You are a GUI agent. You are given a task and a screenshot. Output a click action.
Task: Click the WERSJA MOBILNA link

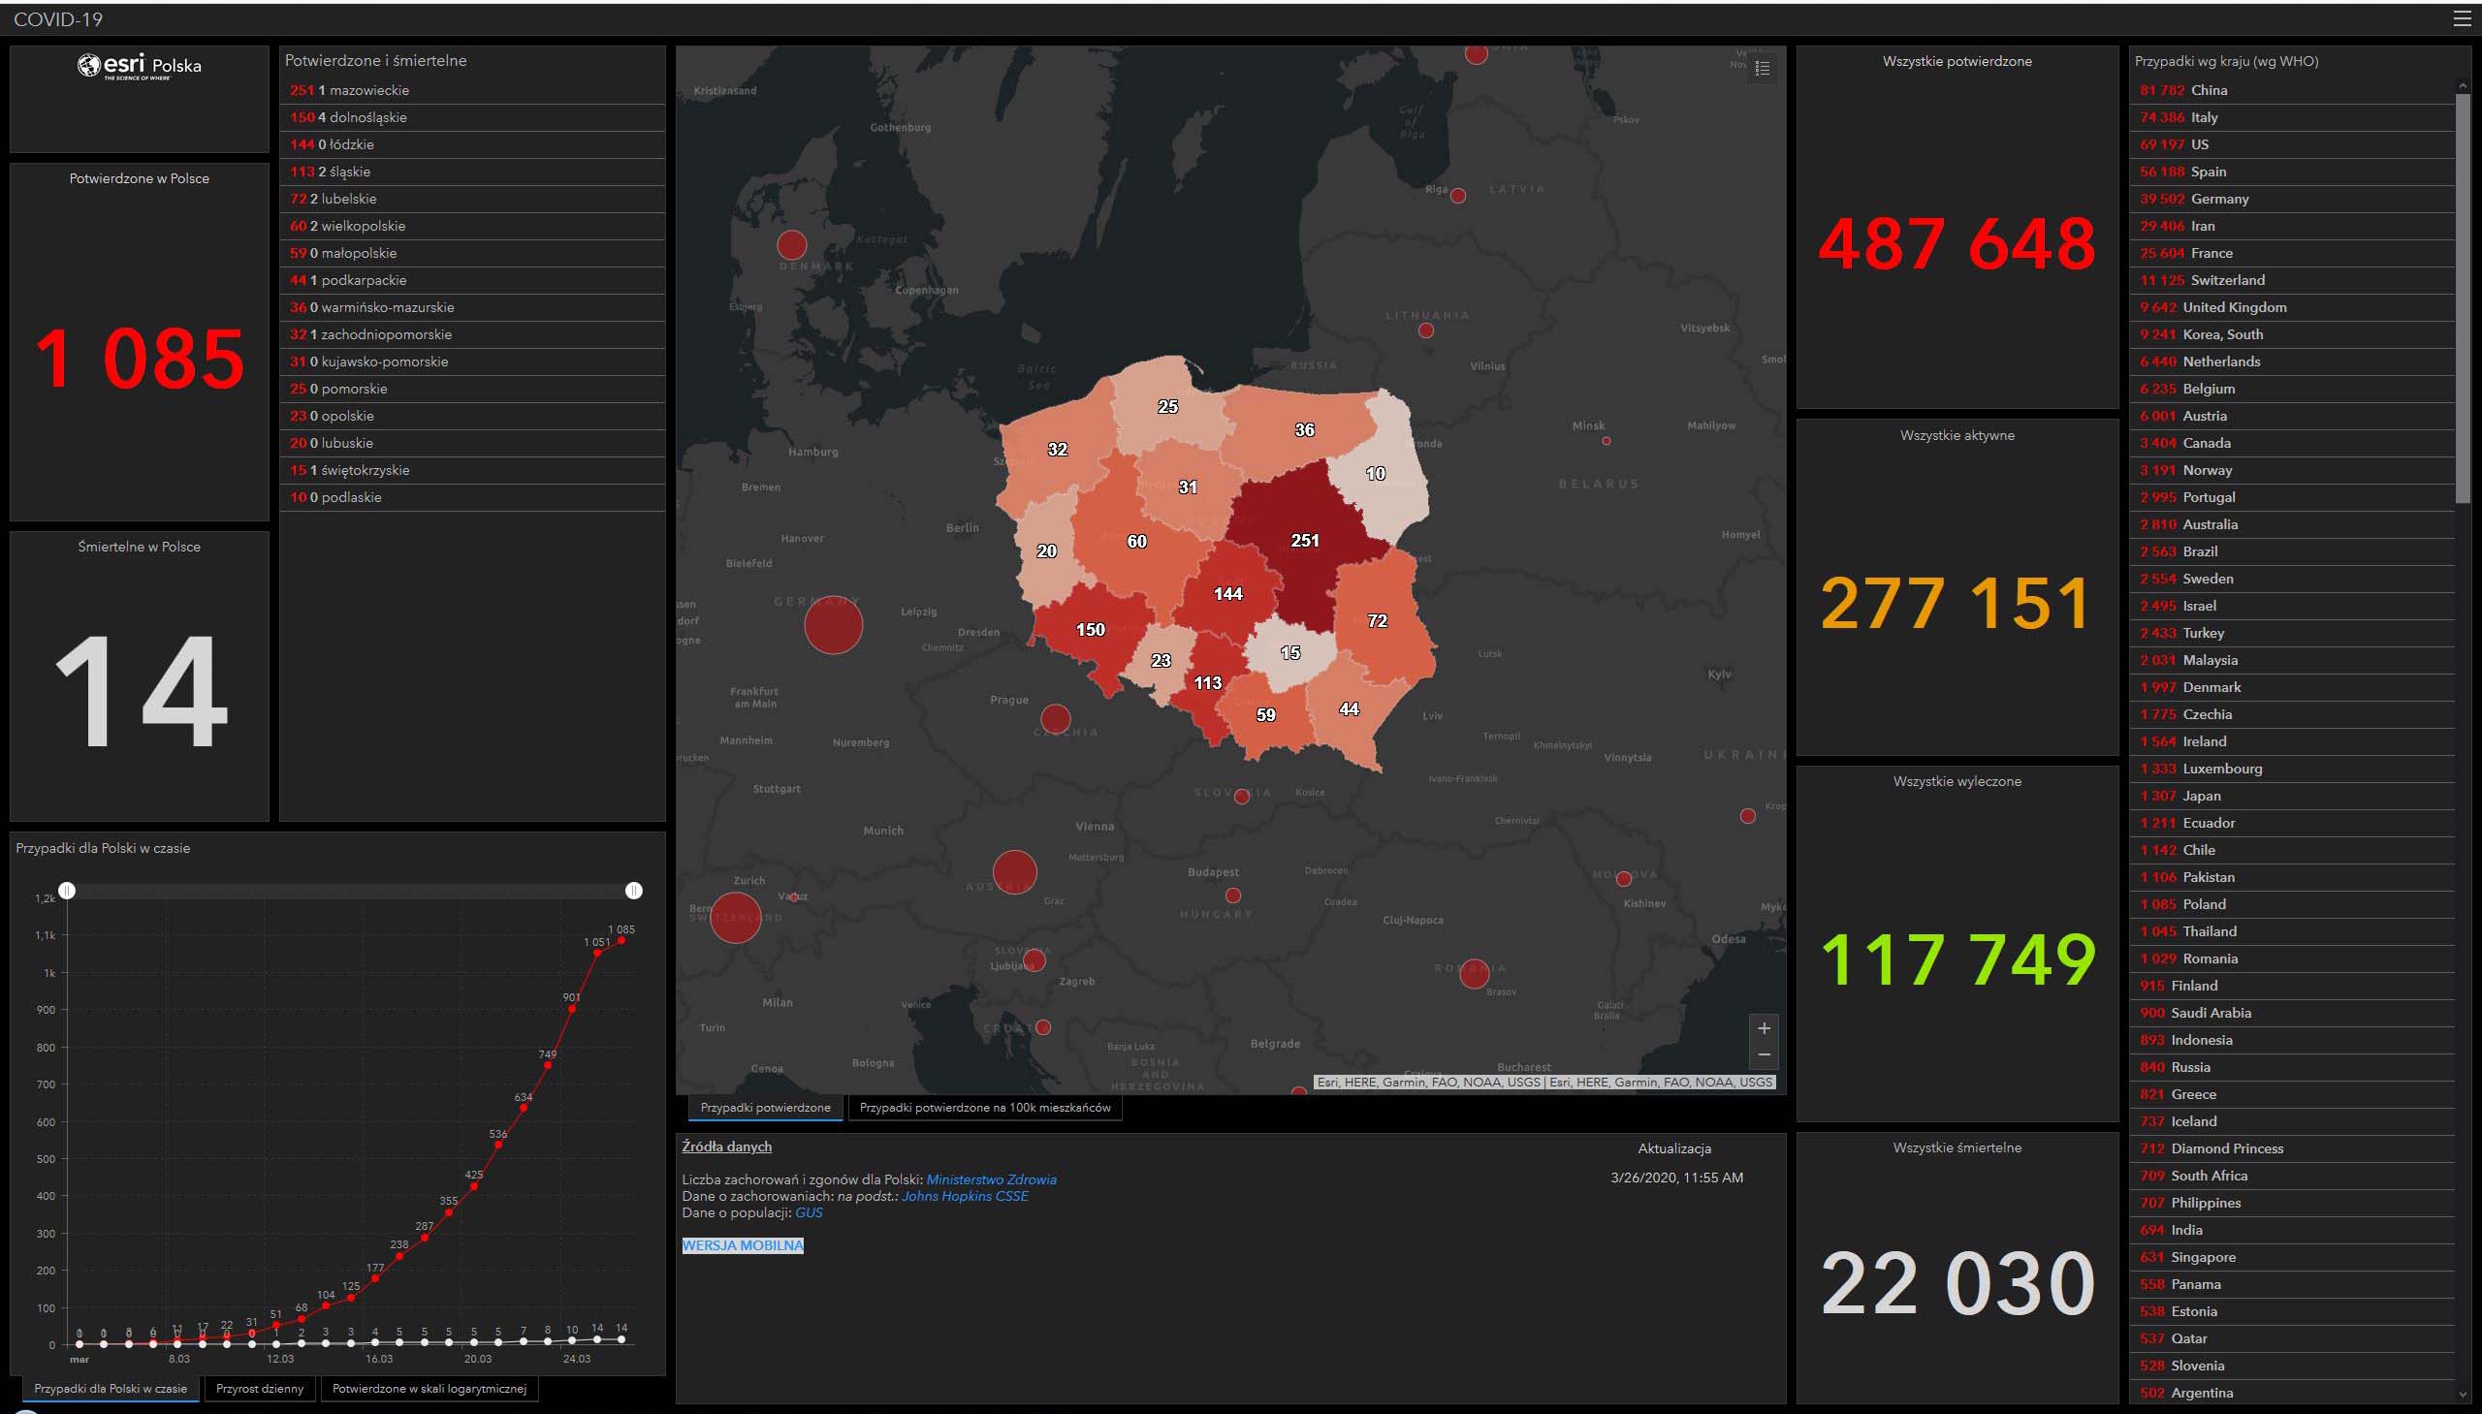pos(742,1245)
